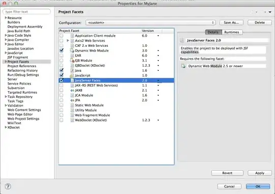Screen dimensions: 275x194
Task: Click the JCA Module facet icon
Action: (72, 95)
